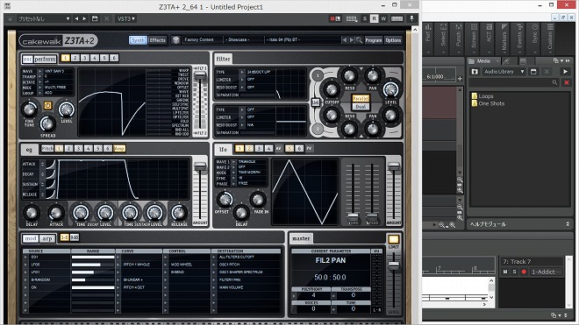Image resolution: width=579 pixels, height=325 pixels.
Task: Click the oscillator LEVEL knob
Action: (67, 110)
